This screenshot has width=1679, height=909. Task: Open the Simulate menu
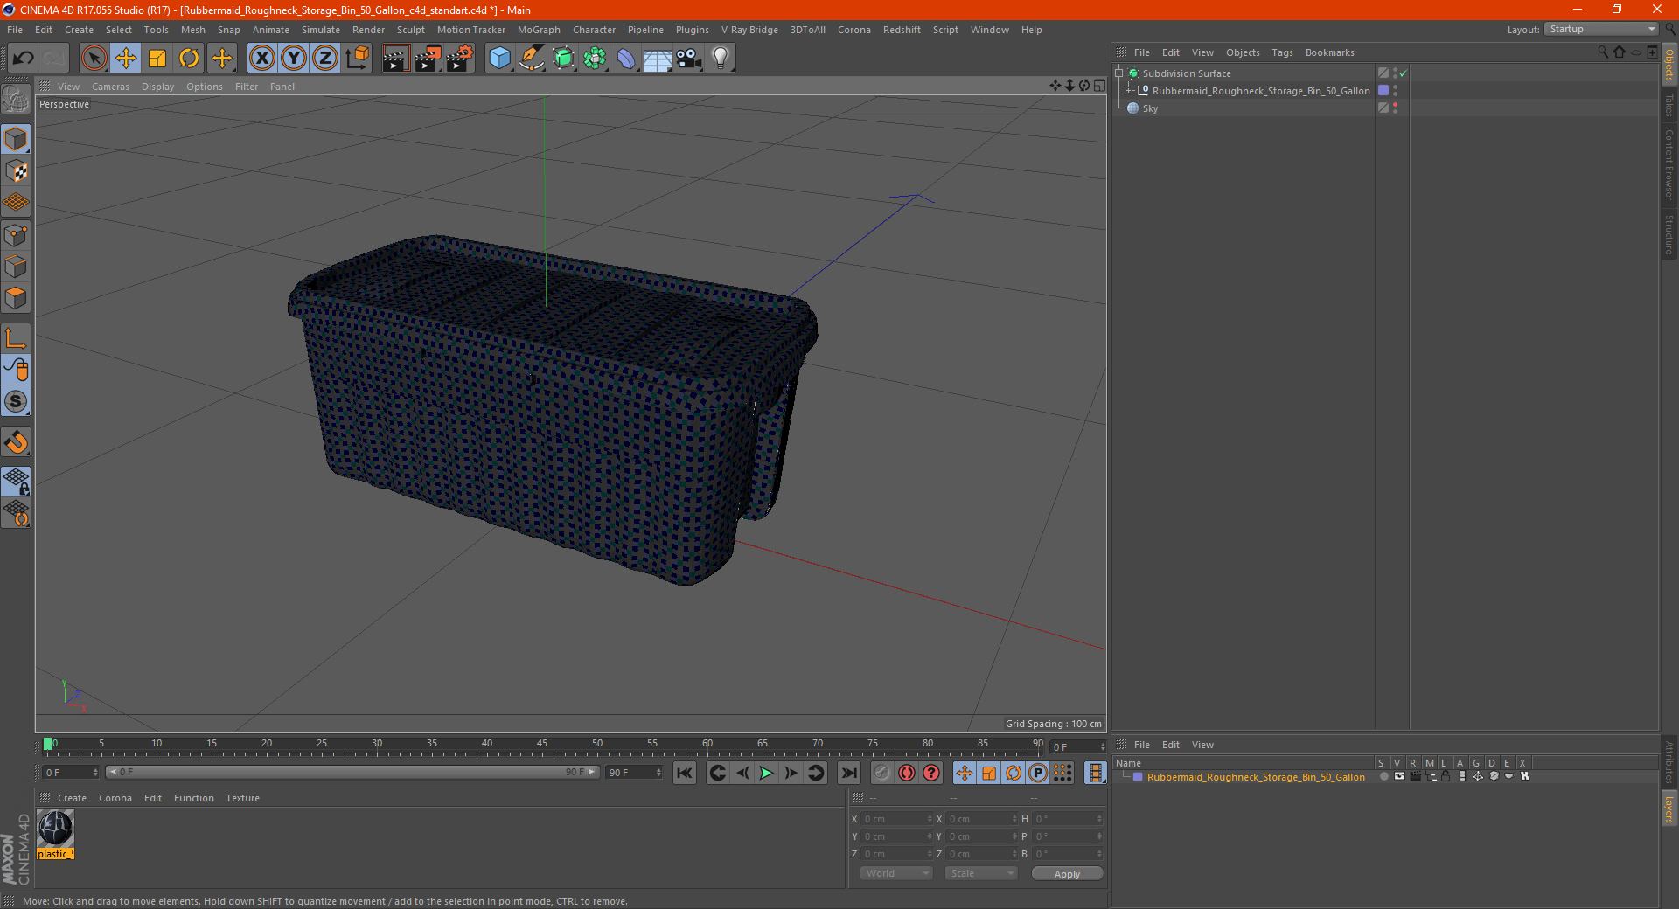click(x=321, y=30)
